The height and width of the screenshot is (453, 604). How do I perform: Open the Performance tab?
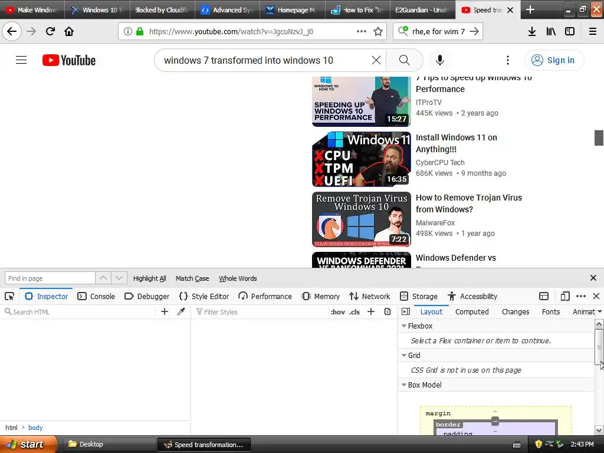click(x=265, y=296)
